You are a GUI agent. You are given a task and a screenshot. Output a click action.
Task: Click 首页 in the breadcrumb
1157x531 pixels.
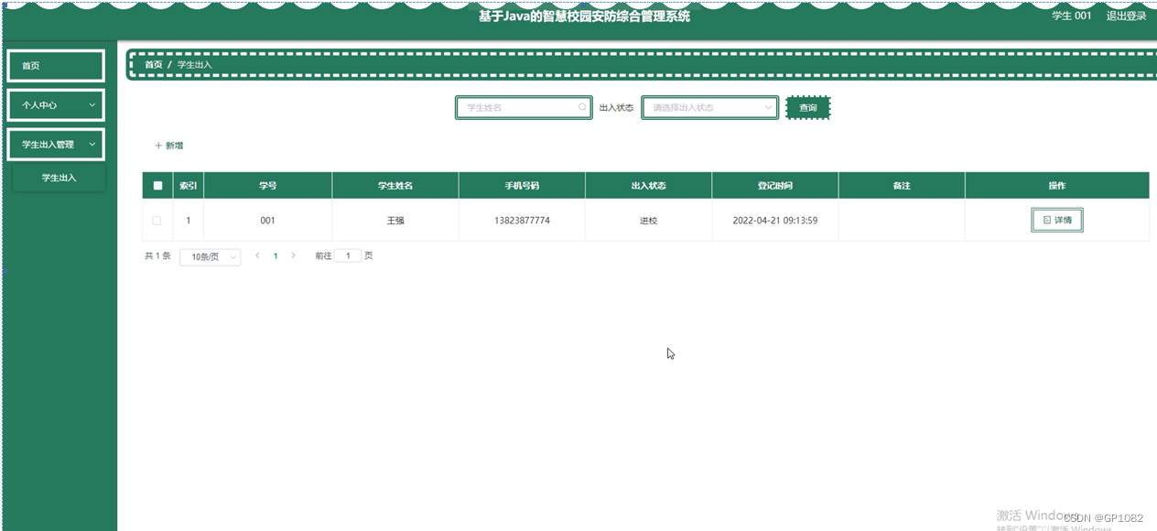(x=153, y=65)
